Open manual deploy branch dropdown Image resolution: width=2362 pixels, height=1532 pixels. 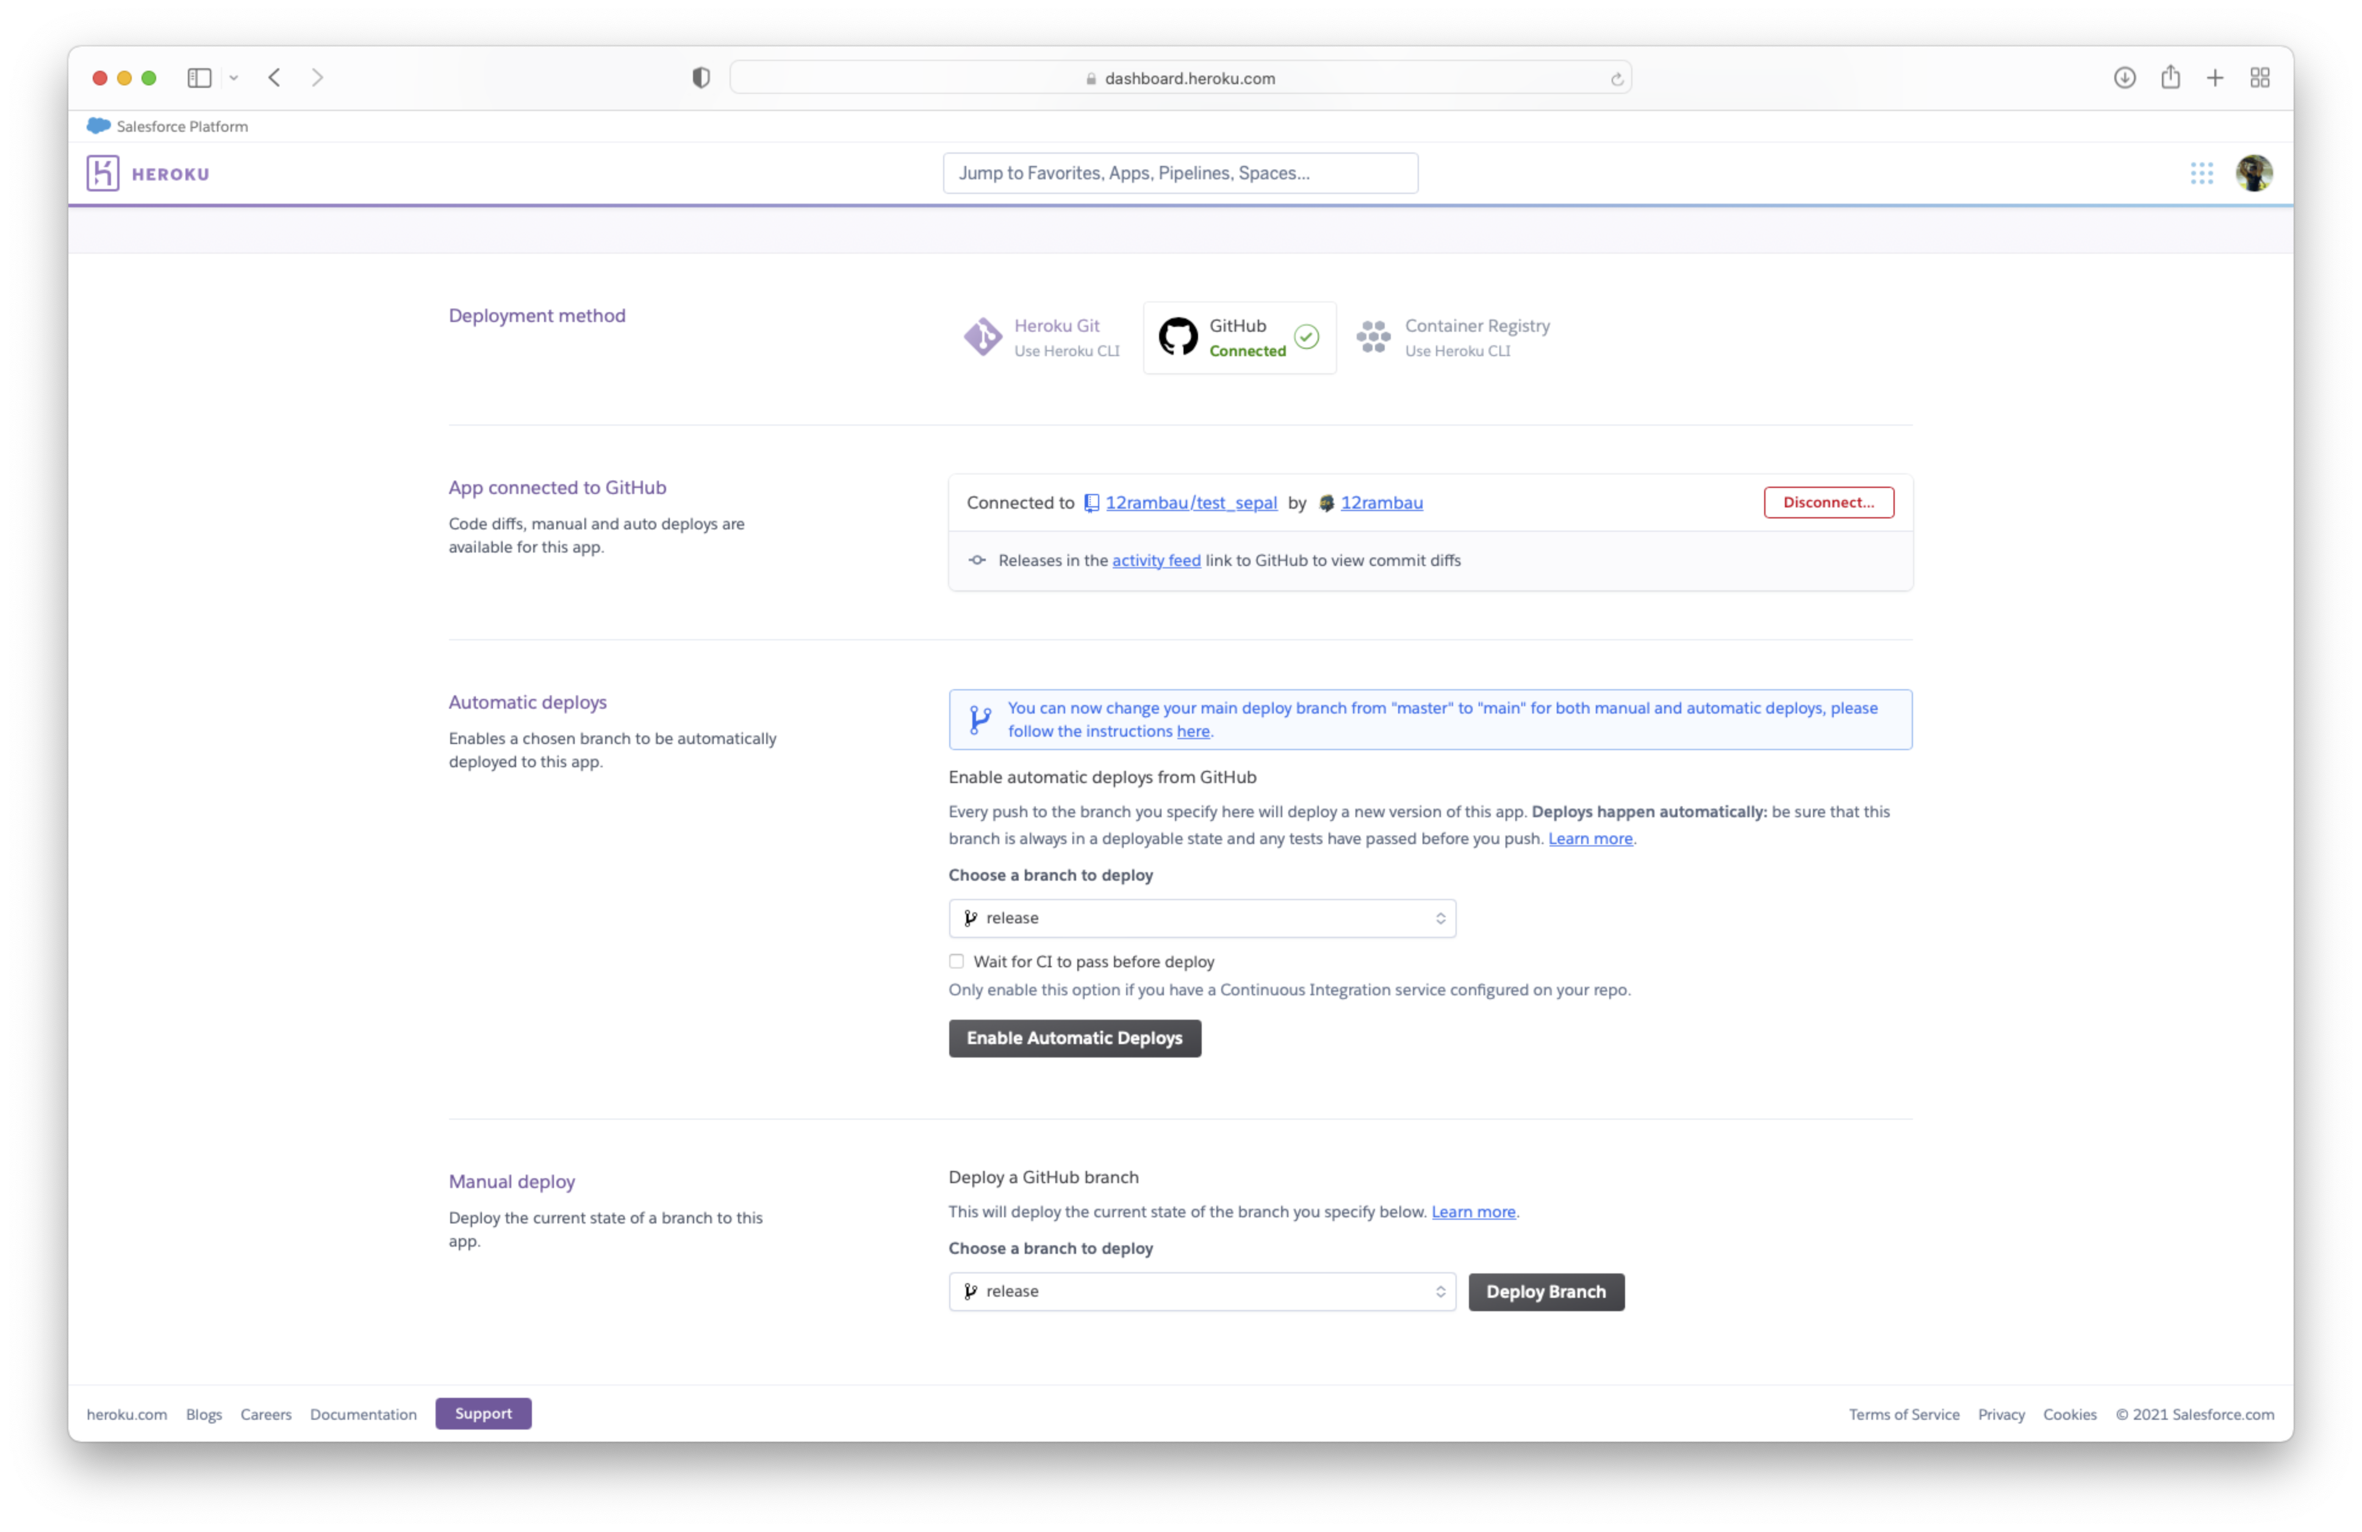1202,1292
